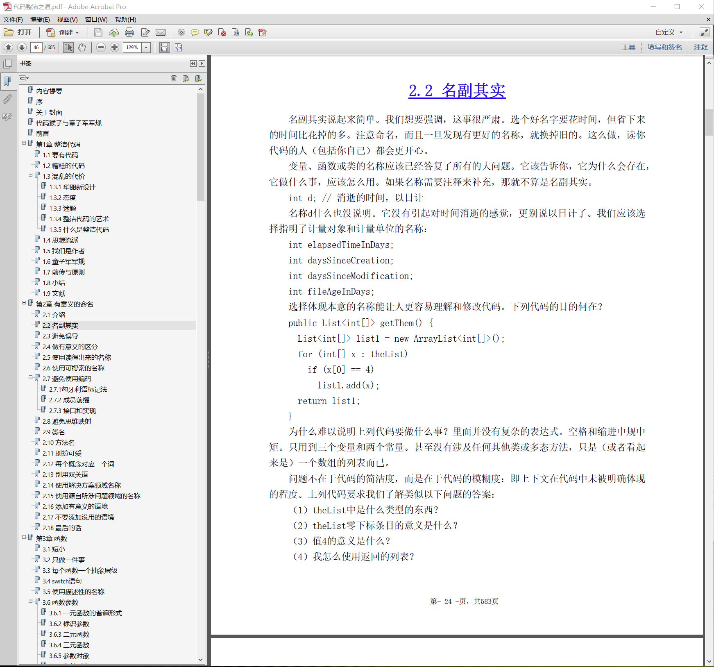714x667 pixels.
Task: Click the edit PDF page pencil icon
Action: click(x=263, y=32)
